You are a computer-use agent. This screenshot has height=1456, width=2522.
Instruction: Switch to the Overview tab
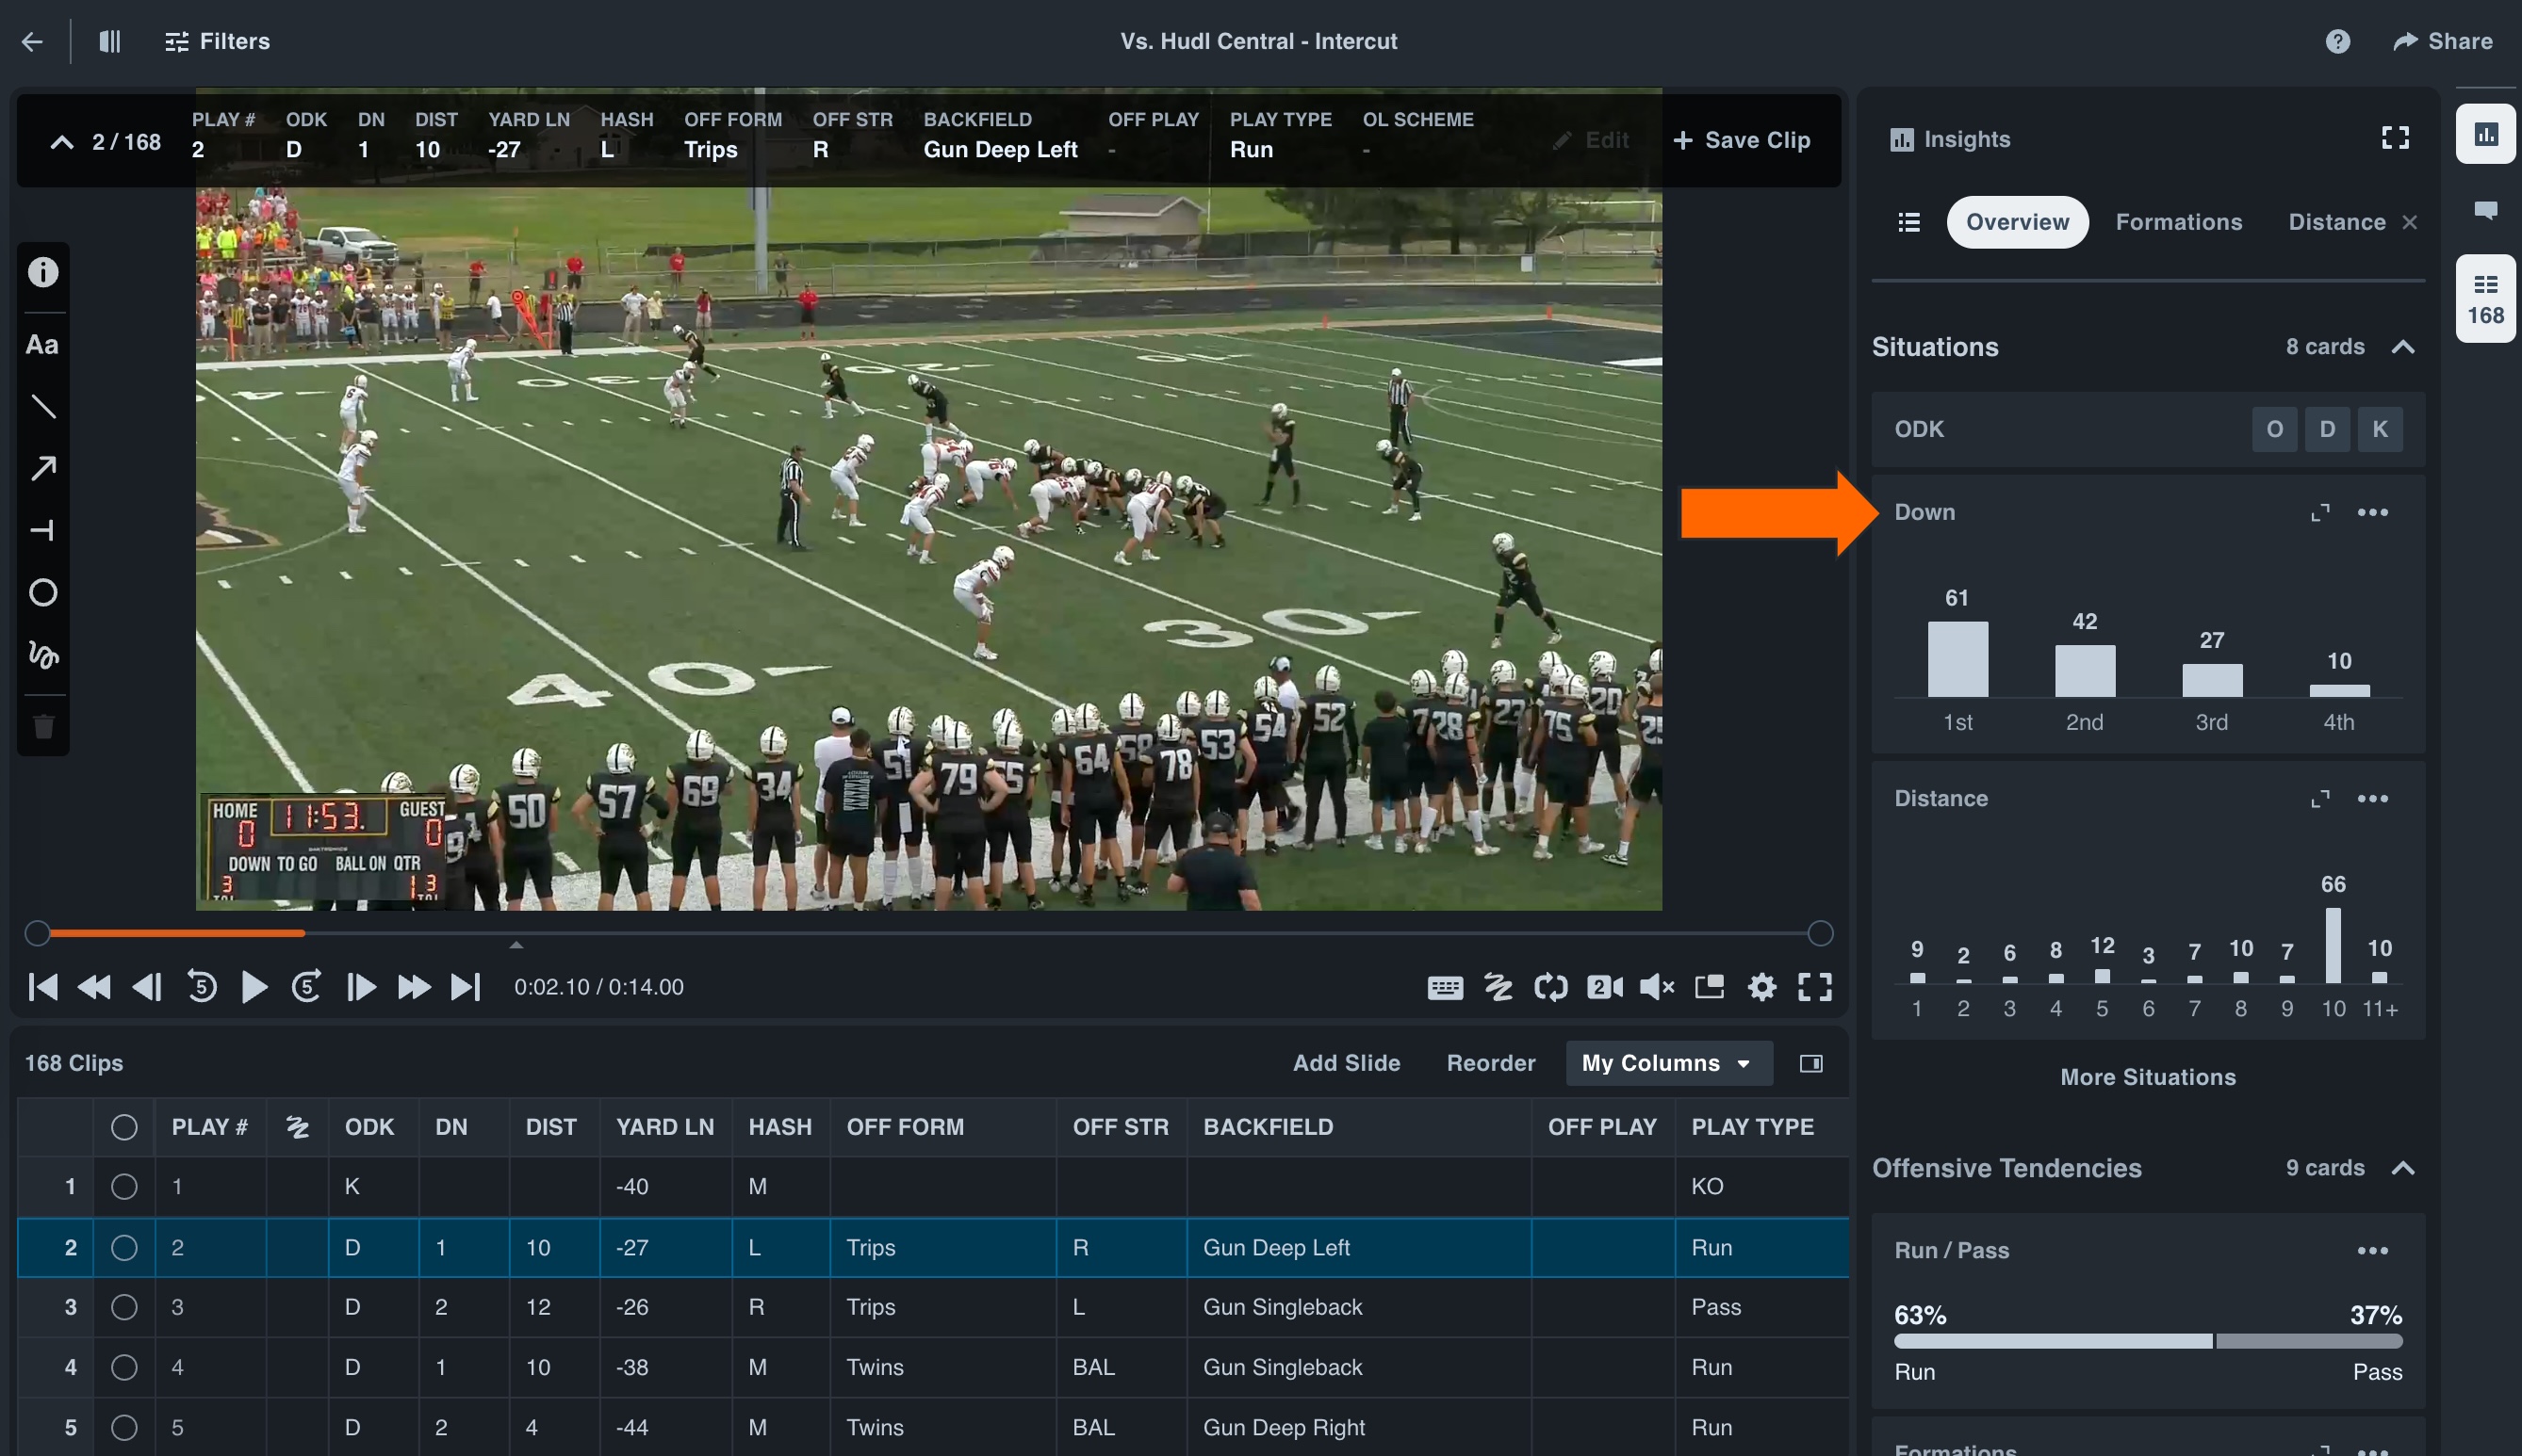pos(2017,222)
